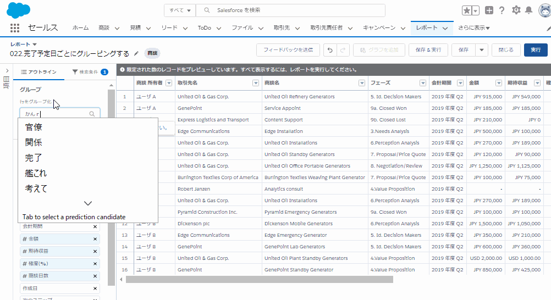Open the すべて search scope dropdown
The width and height of the screenshot is (551, 300).
tap(180, 10)
